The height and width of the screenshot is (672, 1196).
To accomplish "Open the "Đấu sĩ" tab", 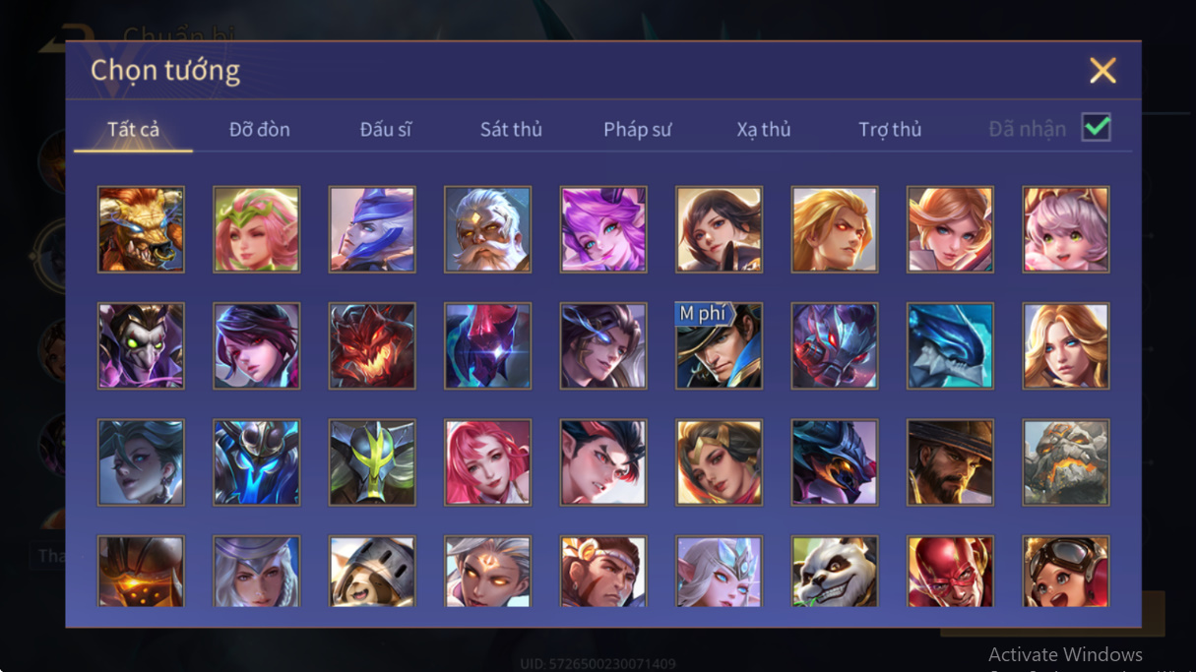I will [385, 130].
